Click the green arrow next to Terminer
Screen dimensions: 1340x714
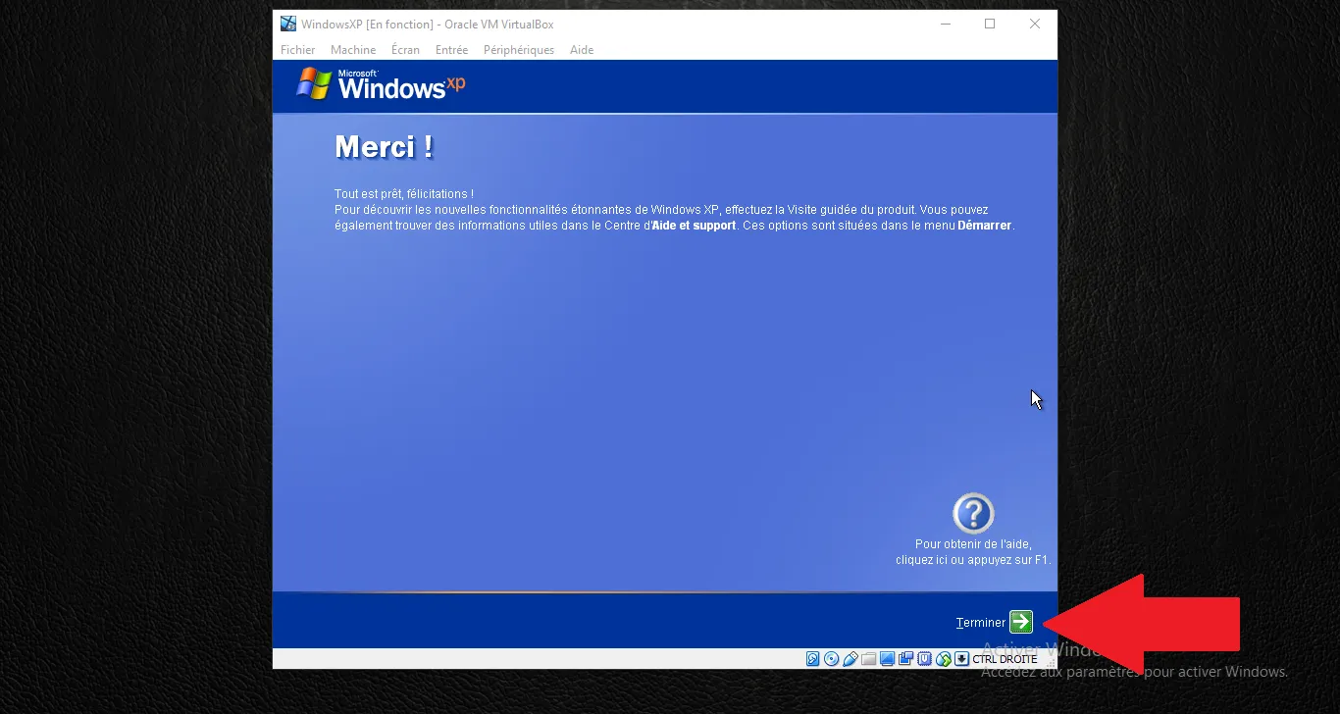pyautogui.click(x=1020, y=622)
